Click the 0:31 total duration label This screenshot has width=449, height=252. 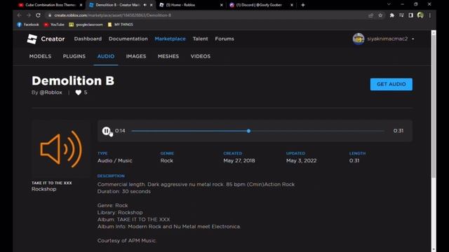398,131
